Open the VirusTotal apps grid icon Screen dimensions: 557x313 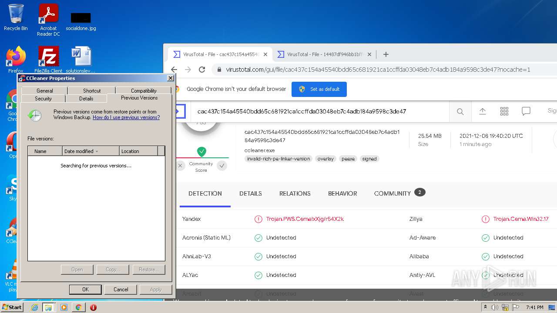coord(504,111)
